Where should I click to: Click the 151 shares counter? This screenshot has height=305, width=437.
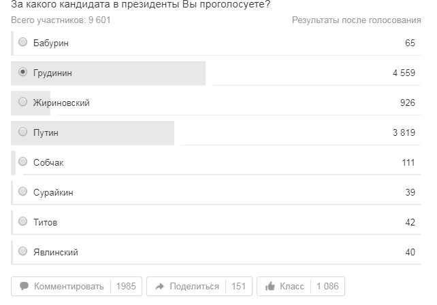coord(238,287)
